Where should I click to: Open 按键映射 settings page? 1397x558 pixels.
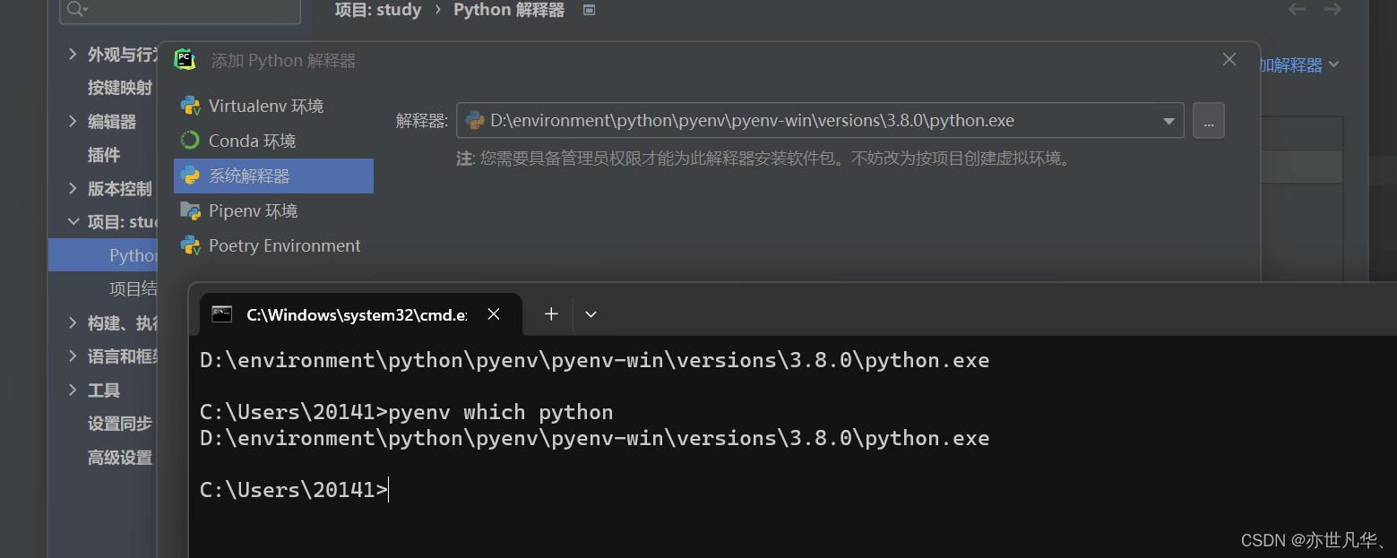[x=120, y=88]
